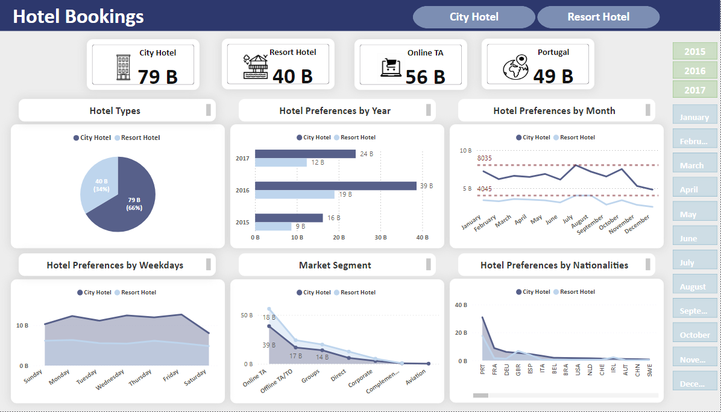
Task: Choose the August month slicer
Action: click(x=695, y=284)
